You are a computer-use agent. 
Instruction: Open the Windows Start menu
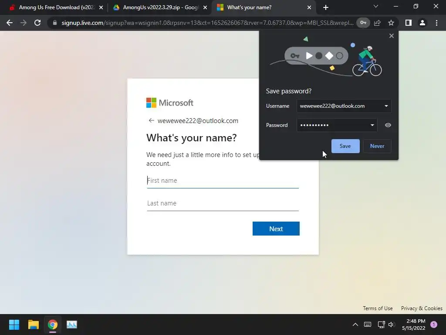coord(14,325)
